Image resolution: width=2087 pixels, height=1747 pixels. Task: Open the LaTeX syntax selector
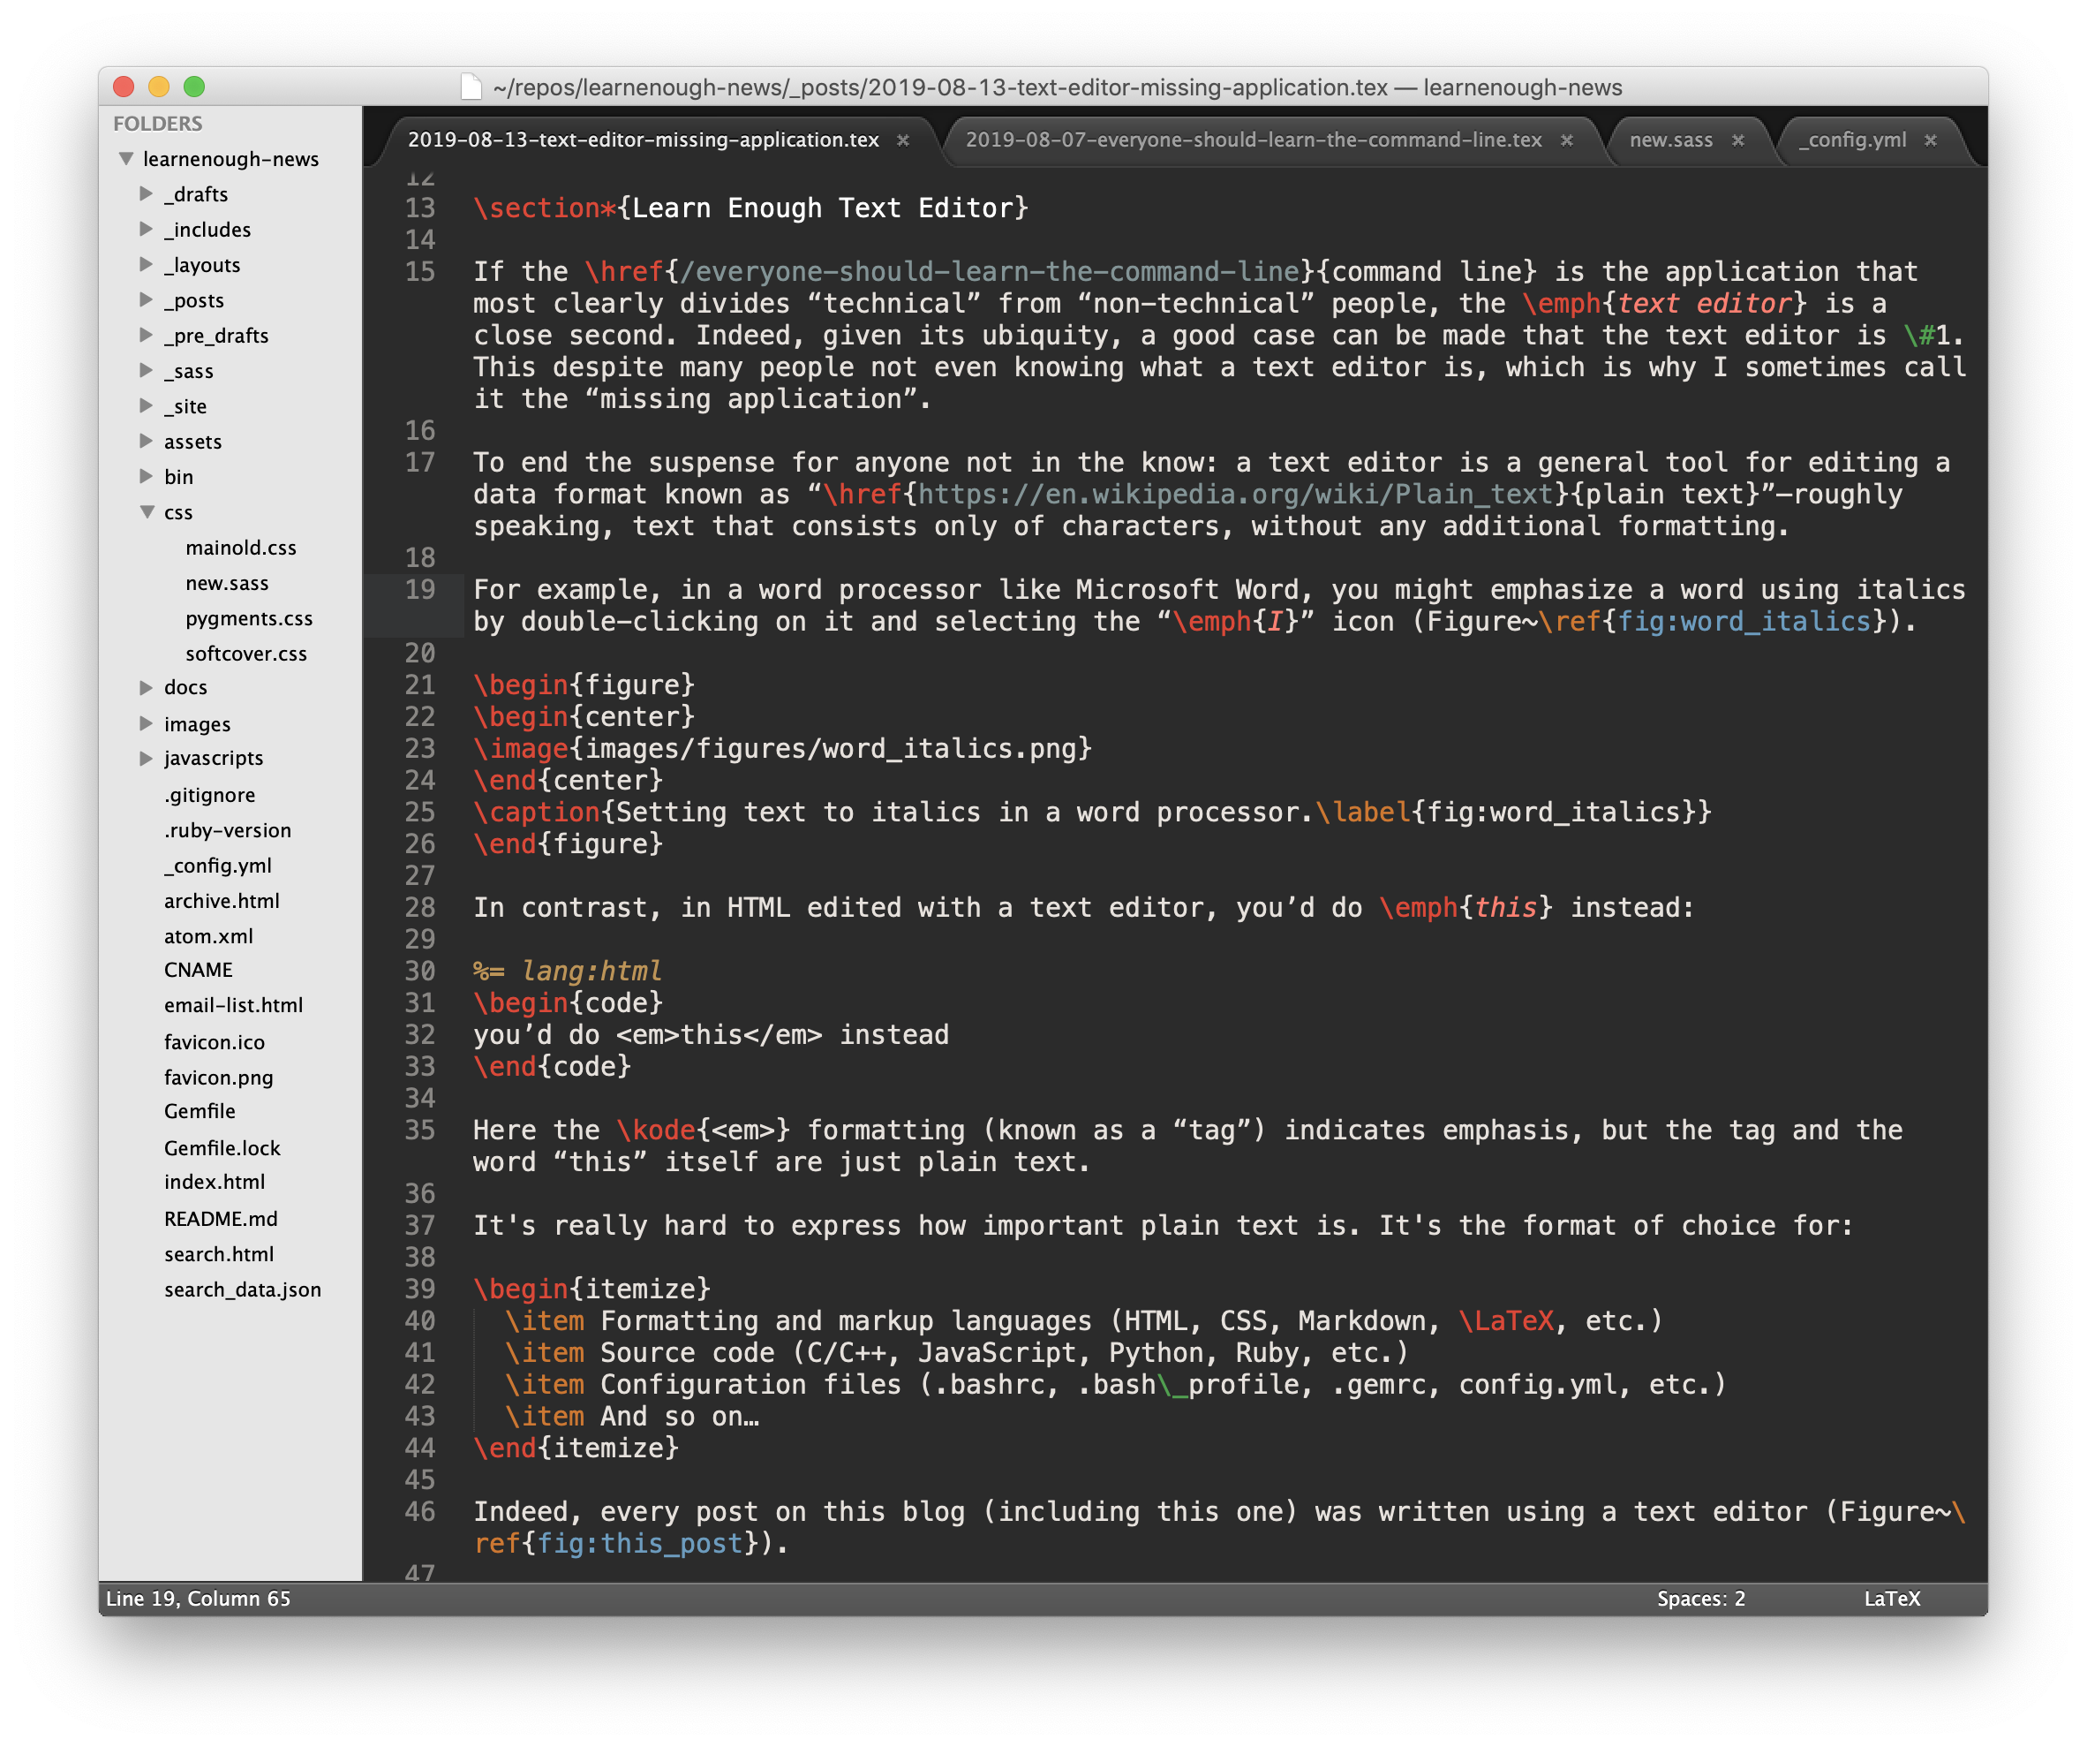(1891, 1599)
